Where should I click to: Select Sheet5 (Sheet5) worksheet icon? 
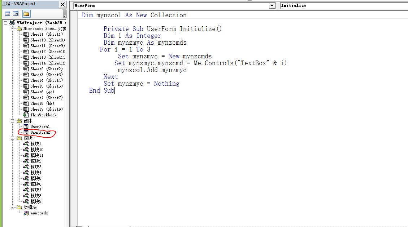[x=26, y=86]
